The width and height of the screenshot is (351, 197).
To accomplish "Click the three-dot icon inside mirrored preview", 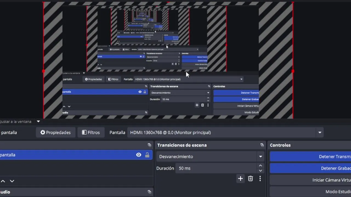I will click(208, 105).
